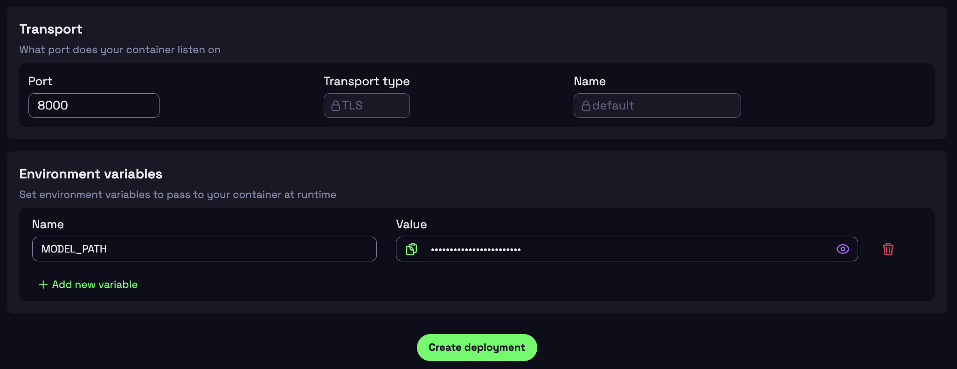Click the plus icon before Add new variable

[x=43, y=285]
